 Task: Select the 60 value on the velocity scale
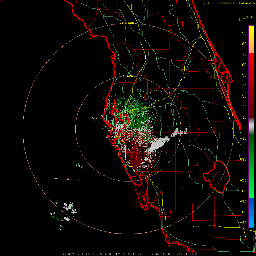coord(244,65)
